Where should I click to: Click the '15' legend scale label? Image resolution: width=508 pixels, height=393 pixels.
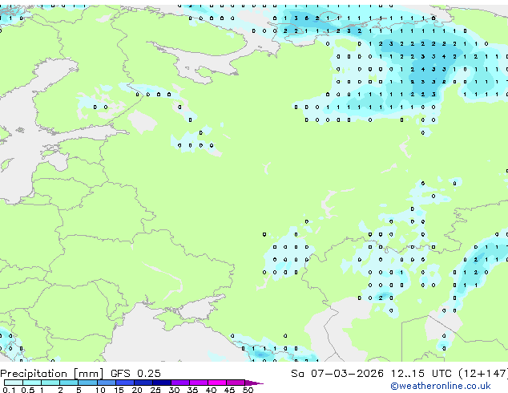tap(119, 390)
